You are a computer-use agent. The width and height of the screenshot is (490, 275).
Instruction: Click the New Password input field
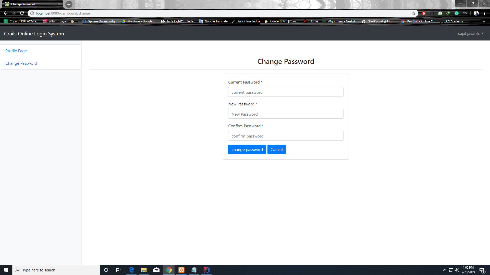[286, 114]
